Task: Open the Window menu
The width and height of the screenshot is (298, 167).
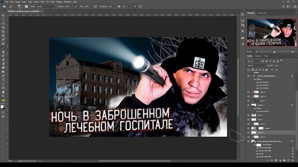Action: (68, 2)
